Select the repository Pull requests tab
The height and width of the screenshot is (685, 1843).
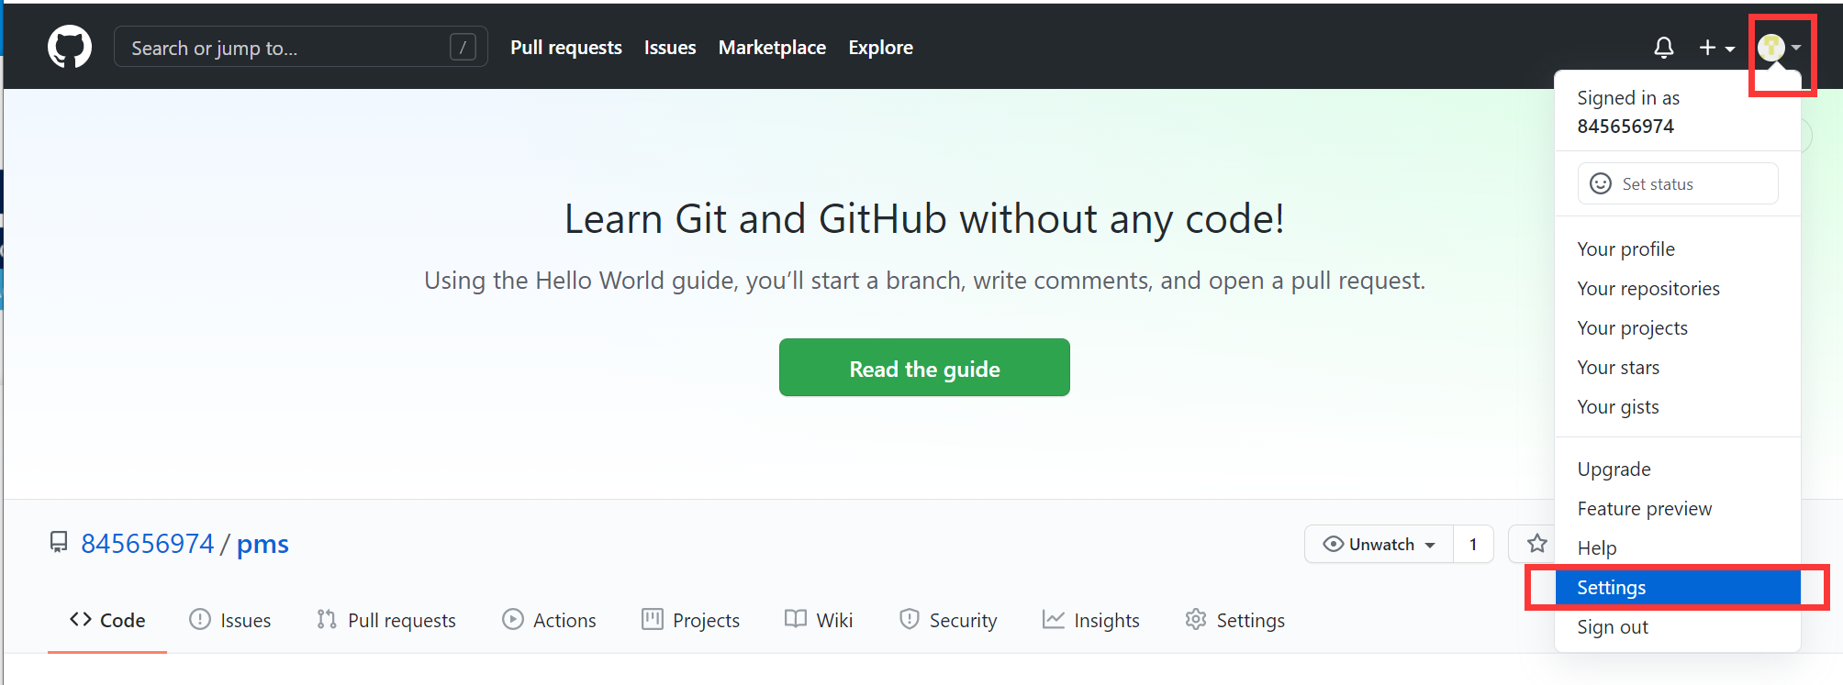point(385,620)
